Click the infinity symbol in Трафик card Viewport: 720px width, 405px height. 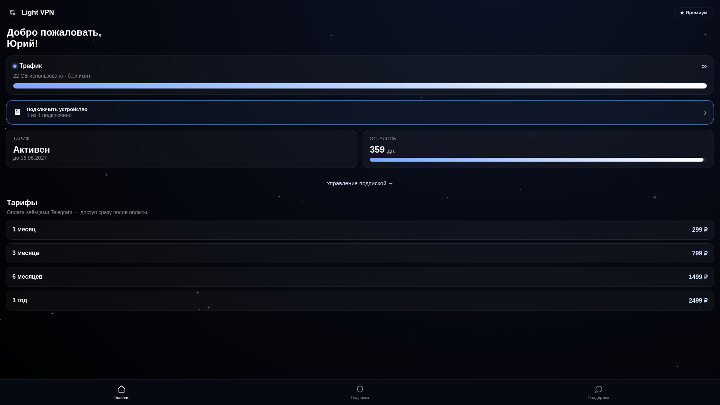[x=704, y=66]
